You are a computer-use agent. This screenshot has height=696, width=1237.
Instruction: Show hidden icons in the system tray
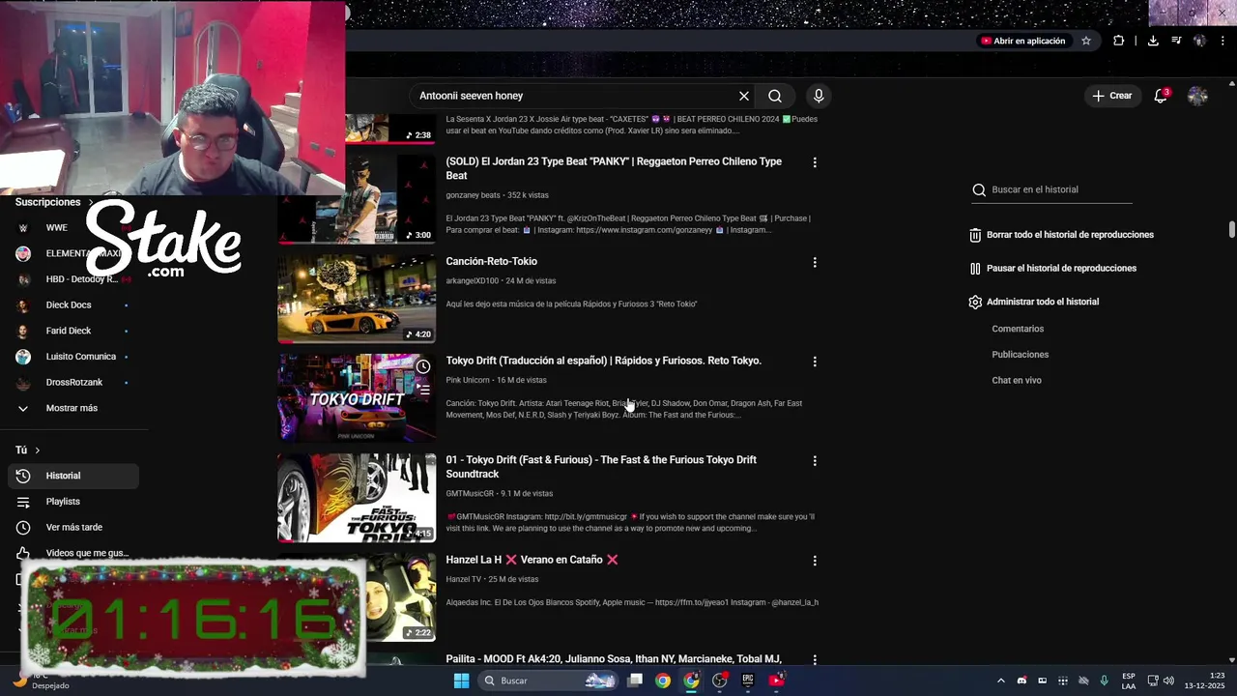pyautogui.click(x=1000, y=681)
